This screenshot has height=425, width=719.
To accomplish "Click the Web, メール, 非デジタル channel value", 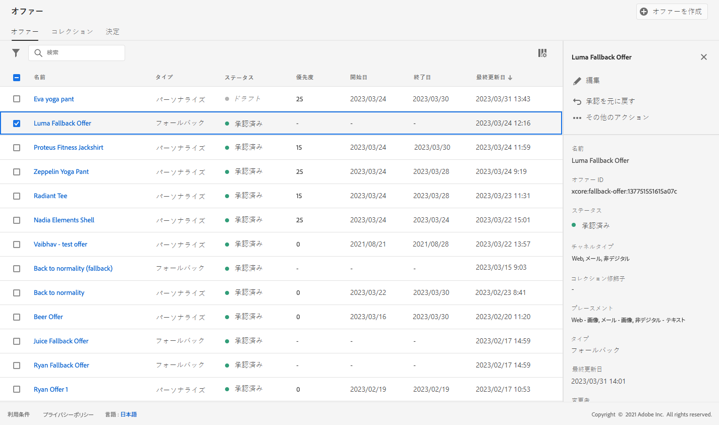I will click(600, 259).
